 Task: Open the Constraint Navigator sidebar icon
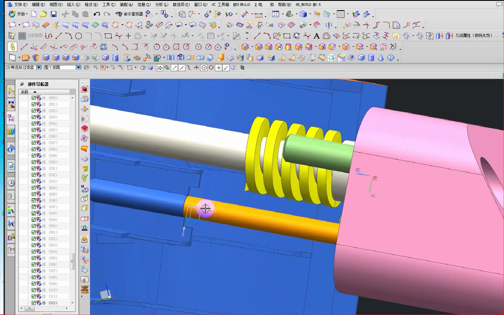click(11, 104)
